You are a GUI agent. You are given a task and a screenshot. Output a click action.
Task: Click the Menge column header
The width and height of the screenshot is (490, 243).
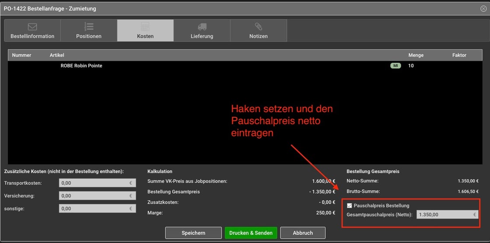tap(416, 55)
